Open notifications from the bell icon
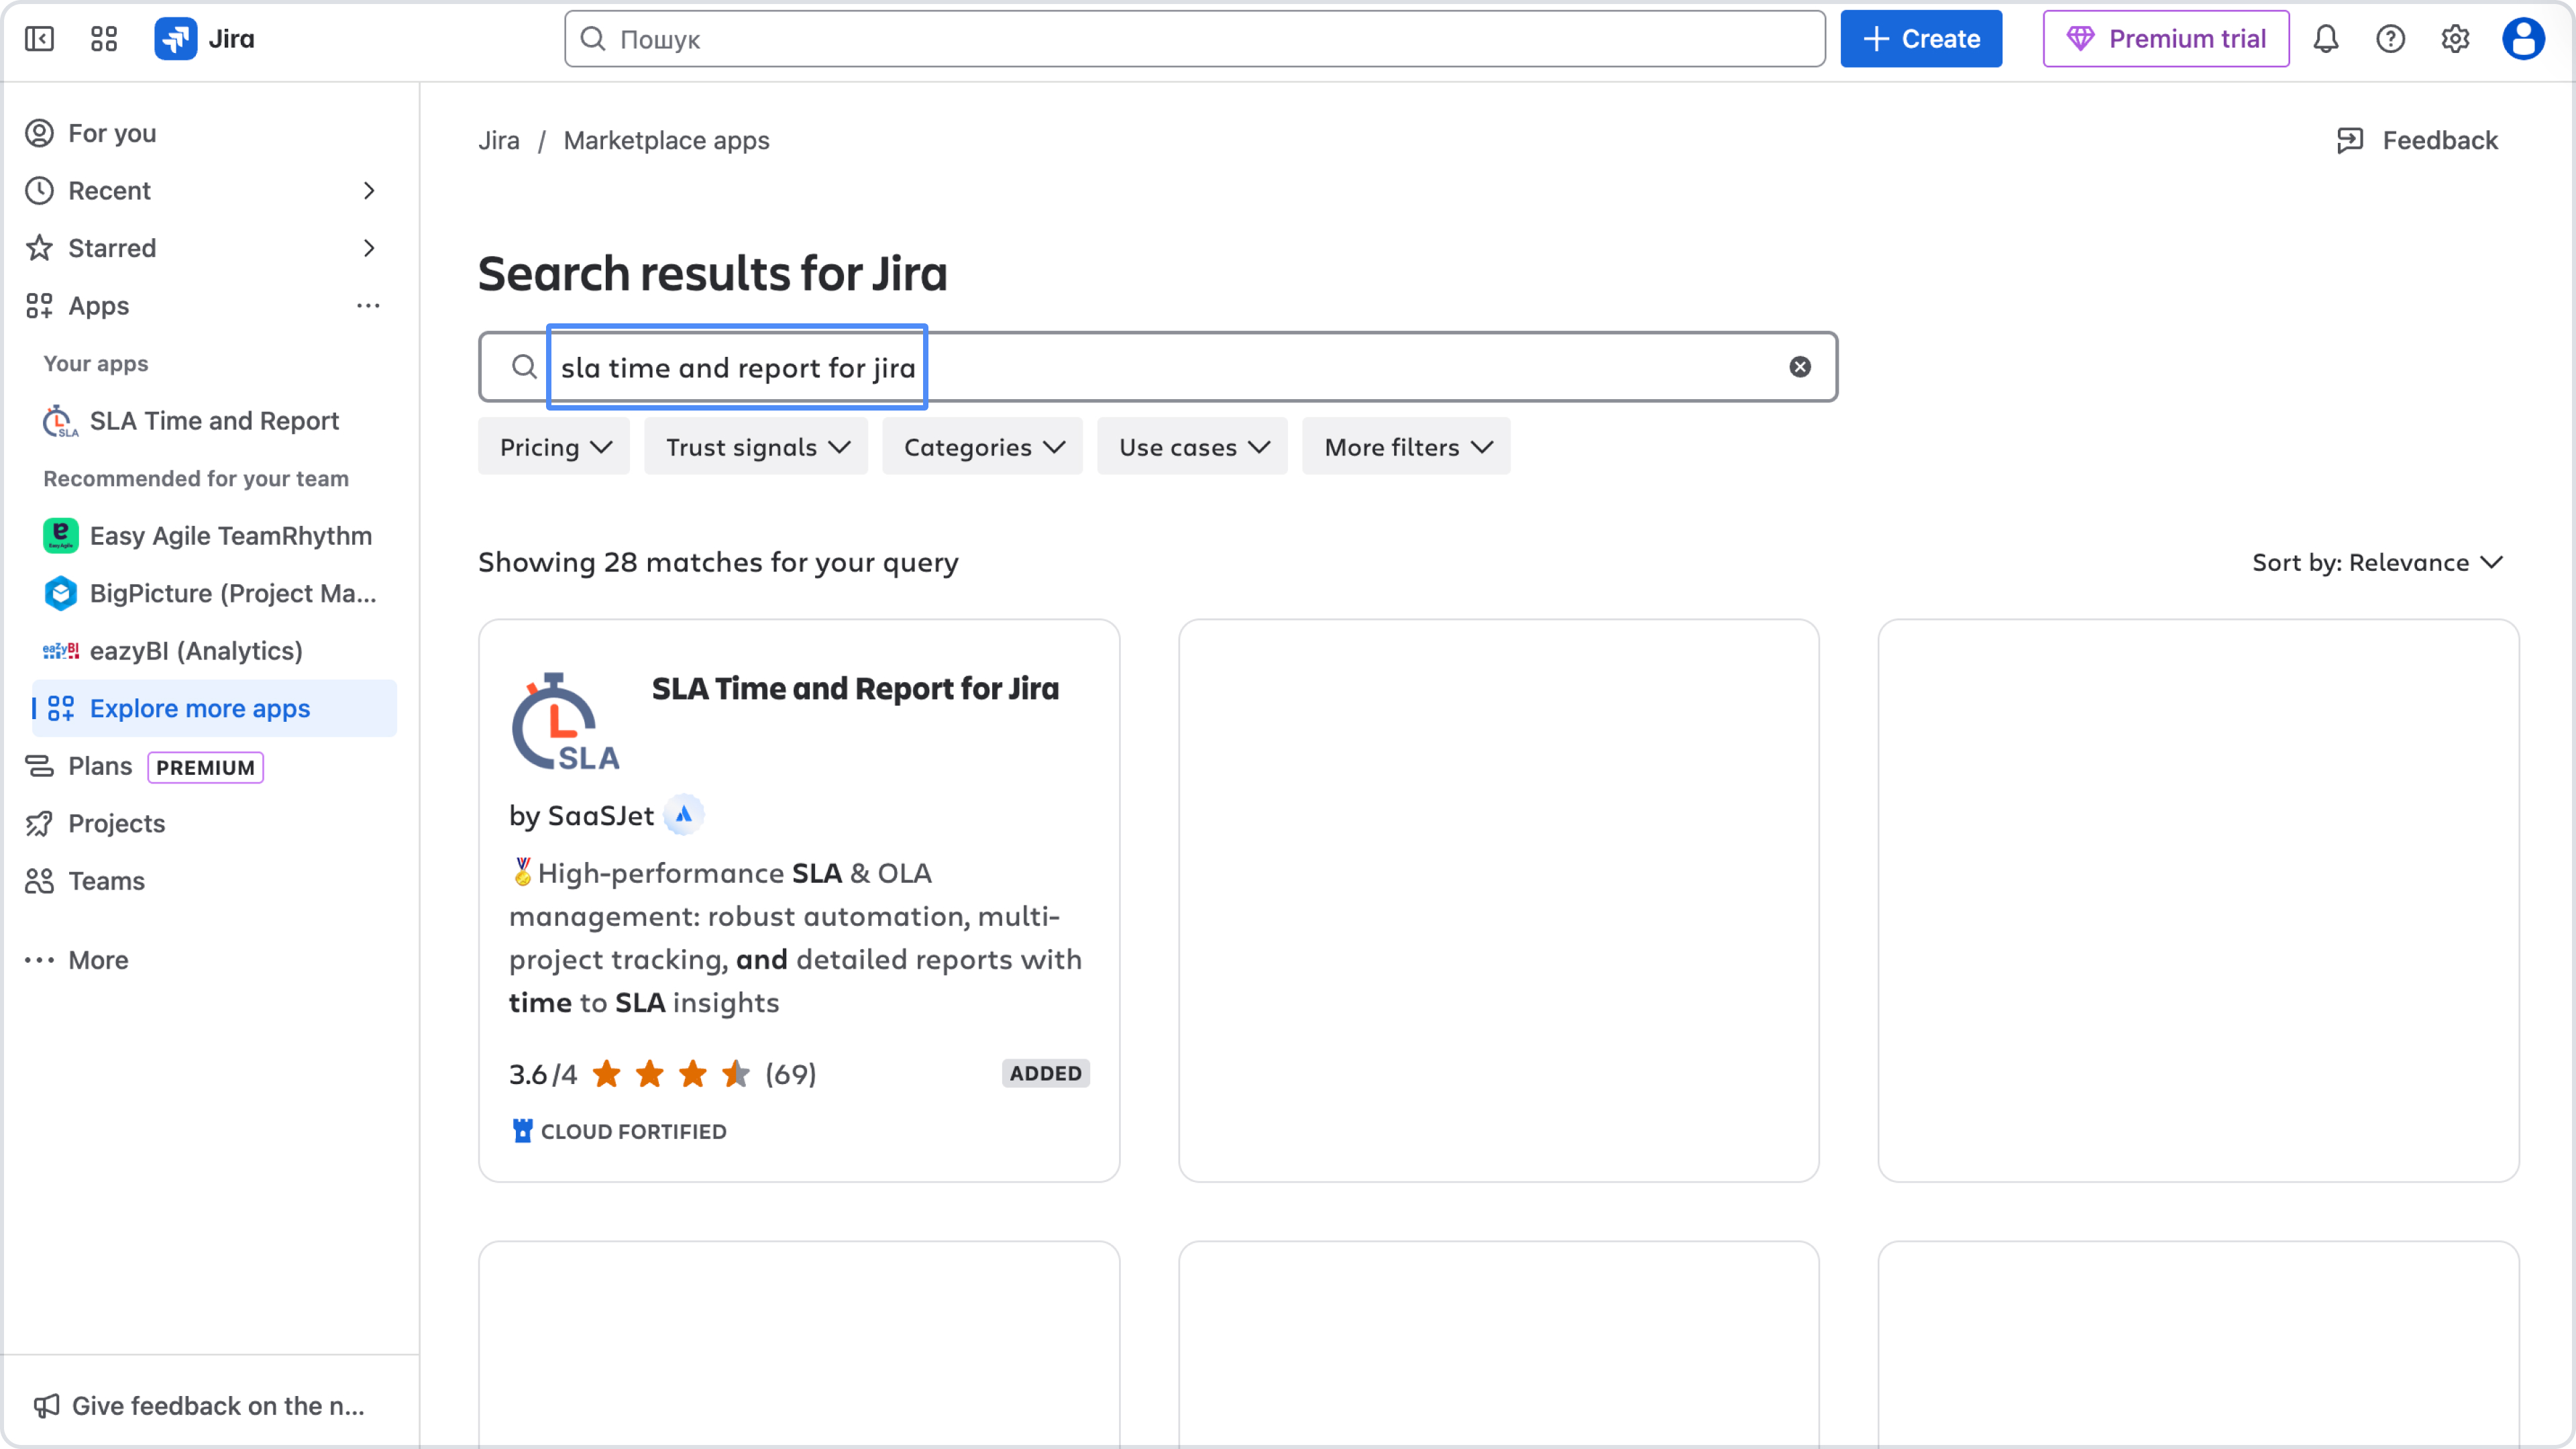 click(2326, 39)
